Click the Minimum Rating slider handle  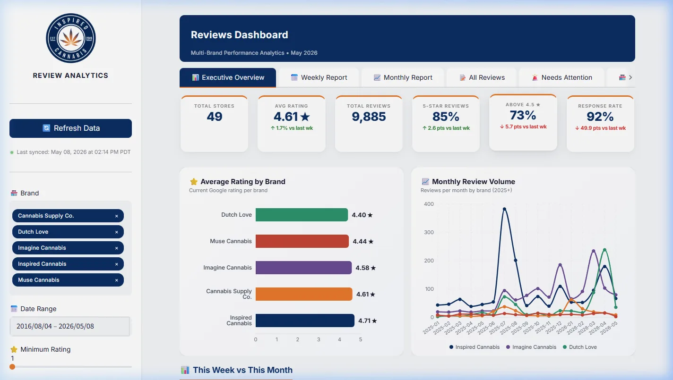click(x=12, y=367)
